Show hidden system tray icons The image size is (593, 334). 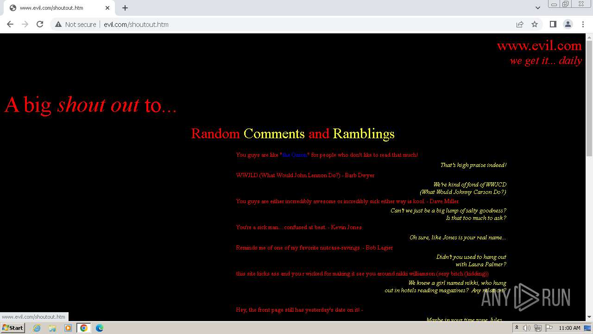point(517,328)
